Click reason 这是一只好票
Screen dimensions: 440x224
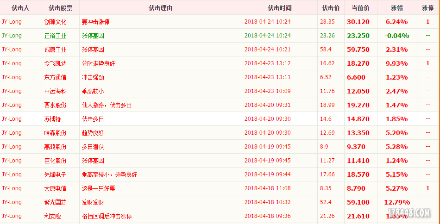click(x=98, y=188)
